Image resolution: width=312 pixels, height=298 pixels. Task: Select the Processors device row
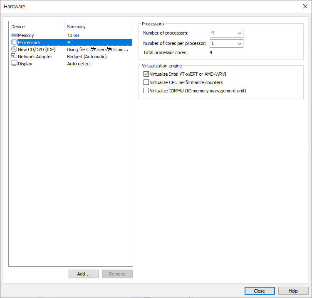tap(72, 42)
